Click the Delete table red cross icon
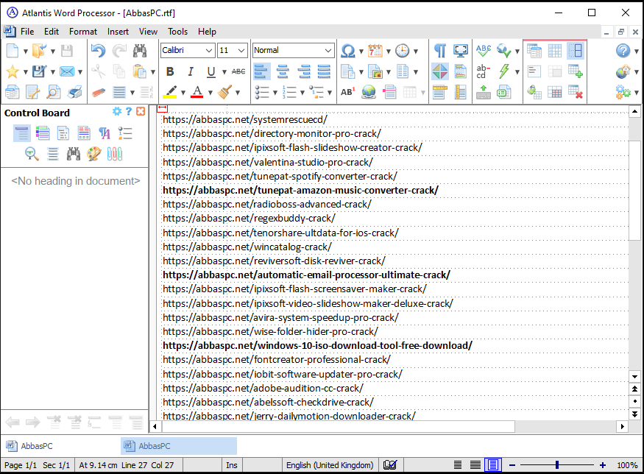The height and width of the screenshot is (474, 644). [576, 92]
